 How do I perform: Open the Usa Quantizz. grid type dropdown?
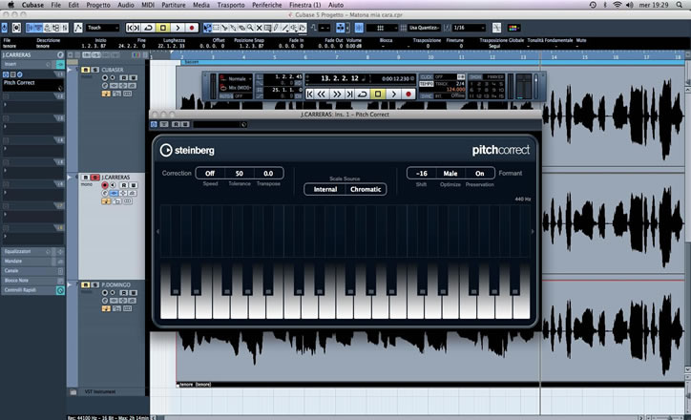(x=425, y=28)
